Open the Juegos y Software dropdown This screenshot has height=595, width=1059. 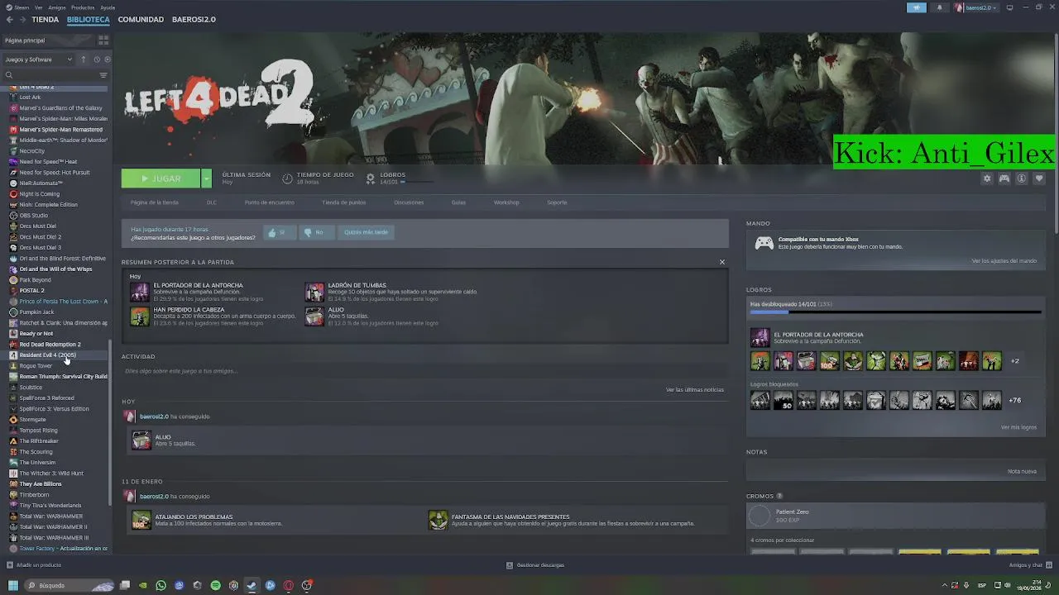click(39, 59)
